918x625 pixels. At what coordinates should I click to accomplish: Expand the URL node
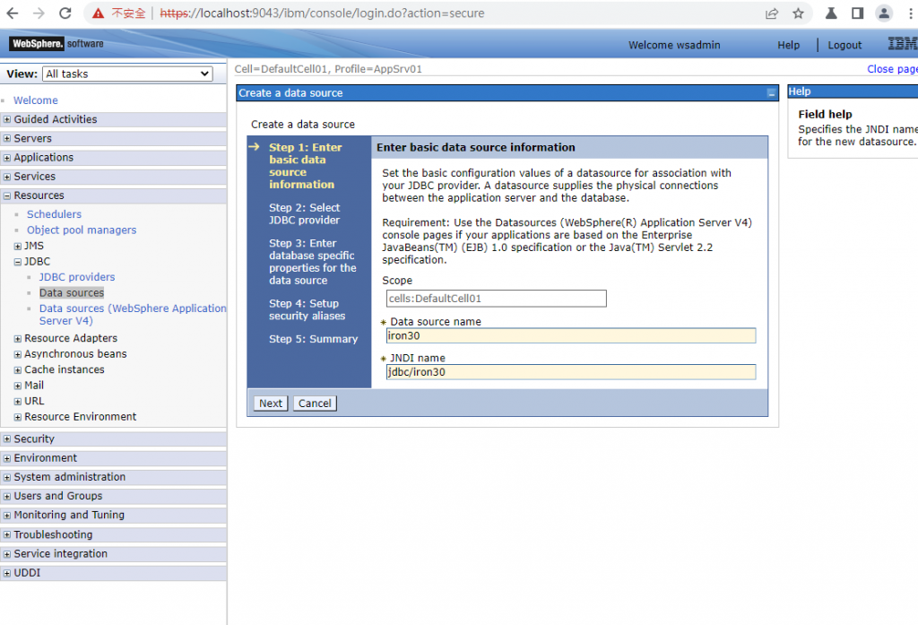[x=18, y=401]
